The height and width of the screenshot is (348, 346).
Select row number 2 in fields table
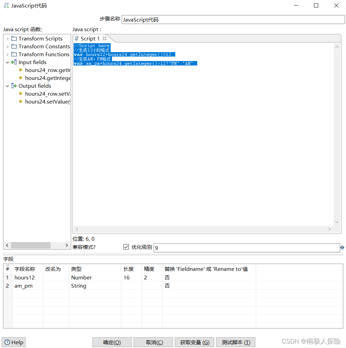coord(8,286)
